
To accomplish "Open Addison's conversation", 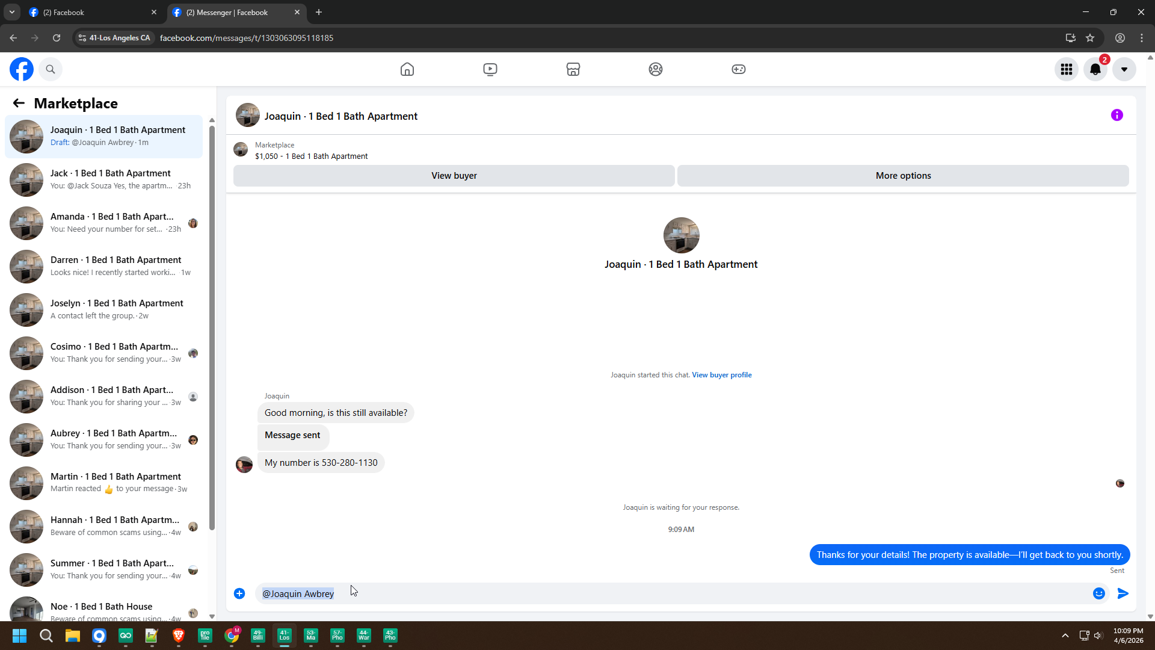I will [x=104, y=397].
